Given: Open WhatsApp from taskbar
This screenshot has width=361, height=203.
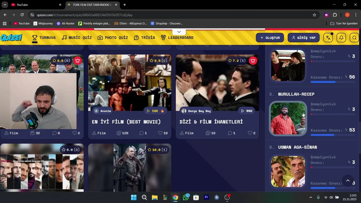Looking at the screenshot, I should click(x=186, y=197).
